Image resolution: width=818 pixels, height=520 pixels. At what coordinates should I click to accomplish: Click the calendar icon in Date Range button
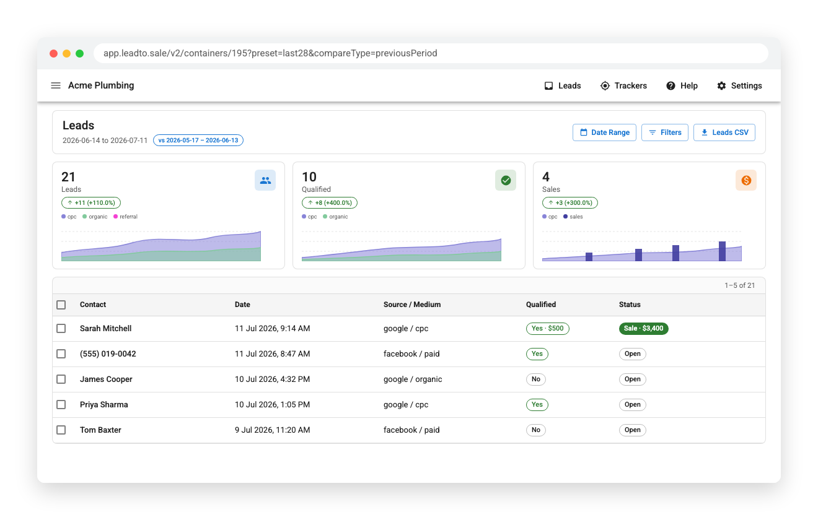584,132
